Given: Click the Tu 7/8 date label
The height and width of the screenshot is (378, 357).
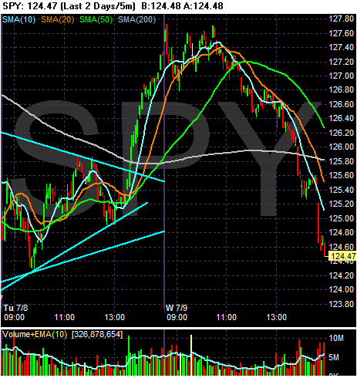Looking at the screenshot, I should click(x=15, y=308).
